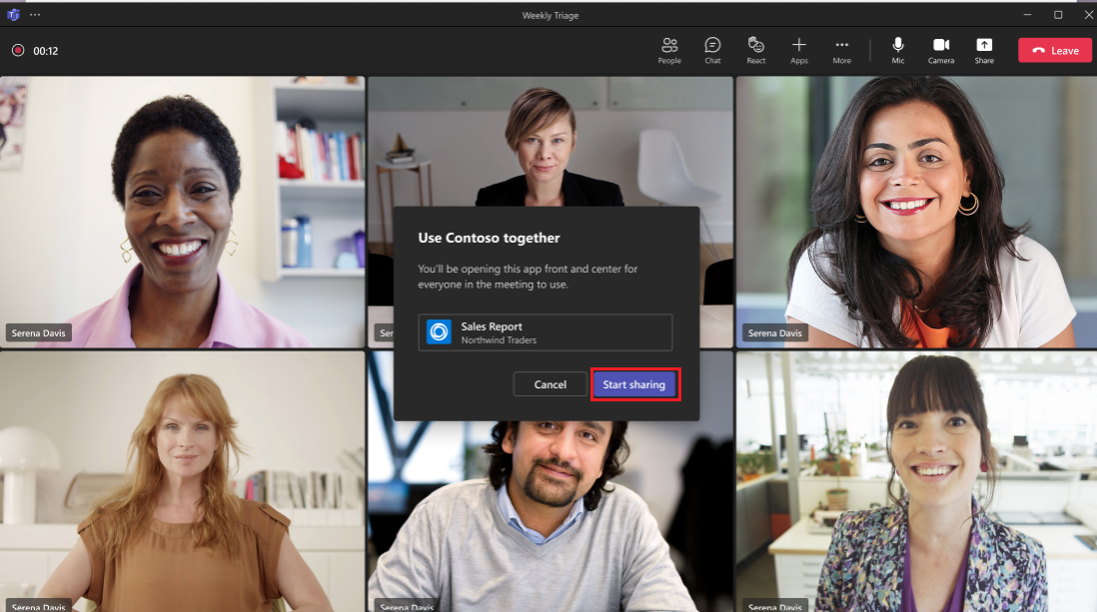This screenshot has height=612, width=1097.
Task: Cancel the Use Contoso together dialog
Action: click(550, 384)
